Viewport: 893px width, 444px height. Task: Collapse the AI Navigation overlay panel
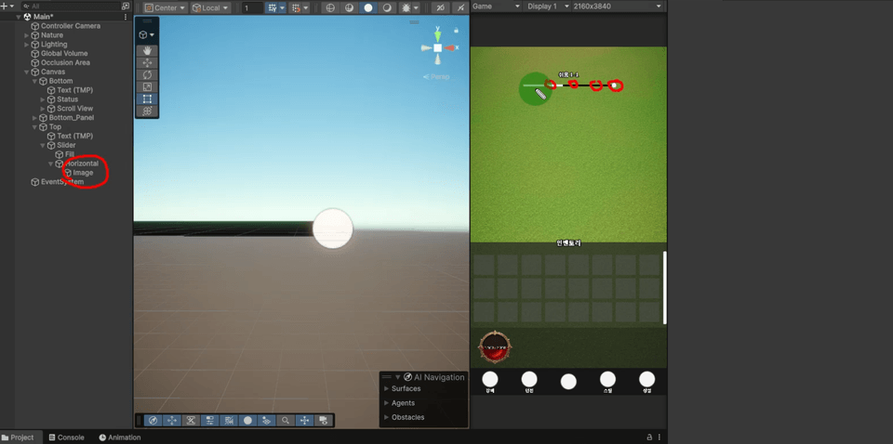click(x=397, y=377)
